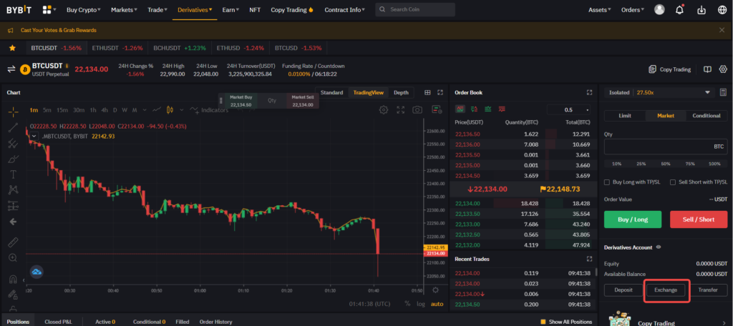Open the guide book icon
Screen dimensions: 733x326
(708, 69)
